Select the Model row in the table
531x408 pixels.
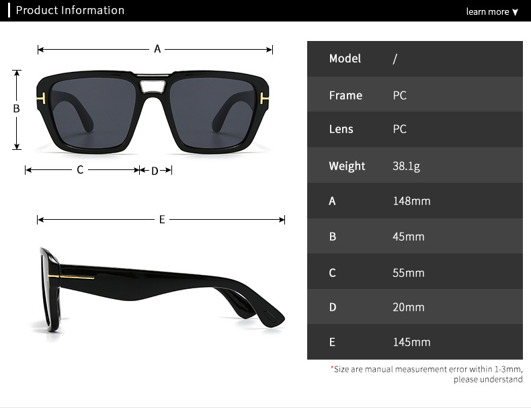(x=415, y=59)
